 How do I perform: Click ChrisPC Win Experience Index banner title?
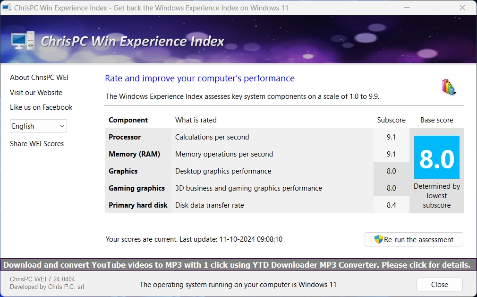133,42
